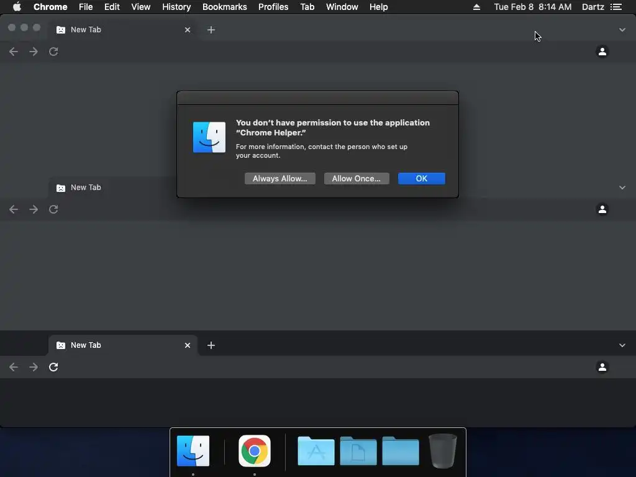The height and width of the screenshot is (477, 636).
Task: Add a new tab in top Chrome window
Action: point(211,30)
